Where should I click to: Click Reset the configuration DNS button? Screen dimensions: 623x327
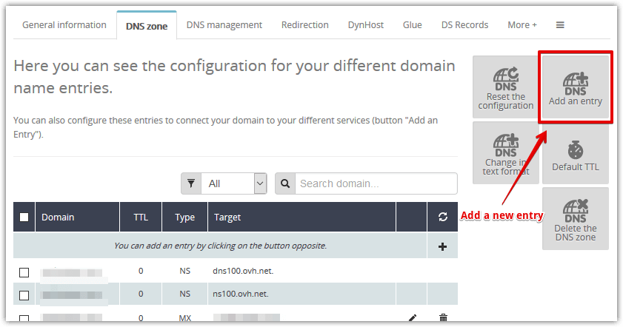(505, 89)
